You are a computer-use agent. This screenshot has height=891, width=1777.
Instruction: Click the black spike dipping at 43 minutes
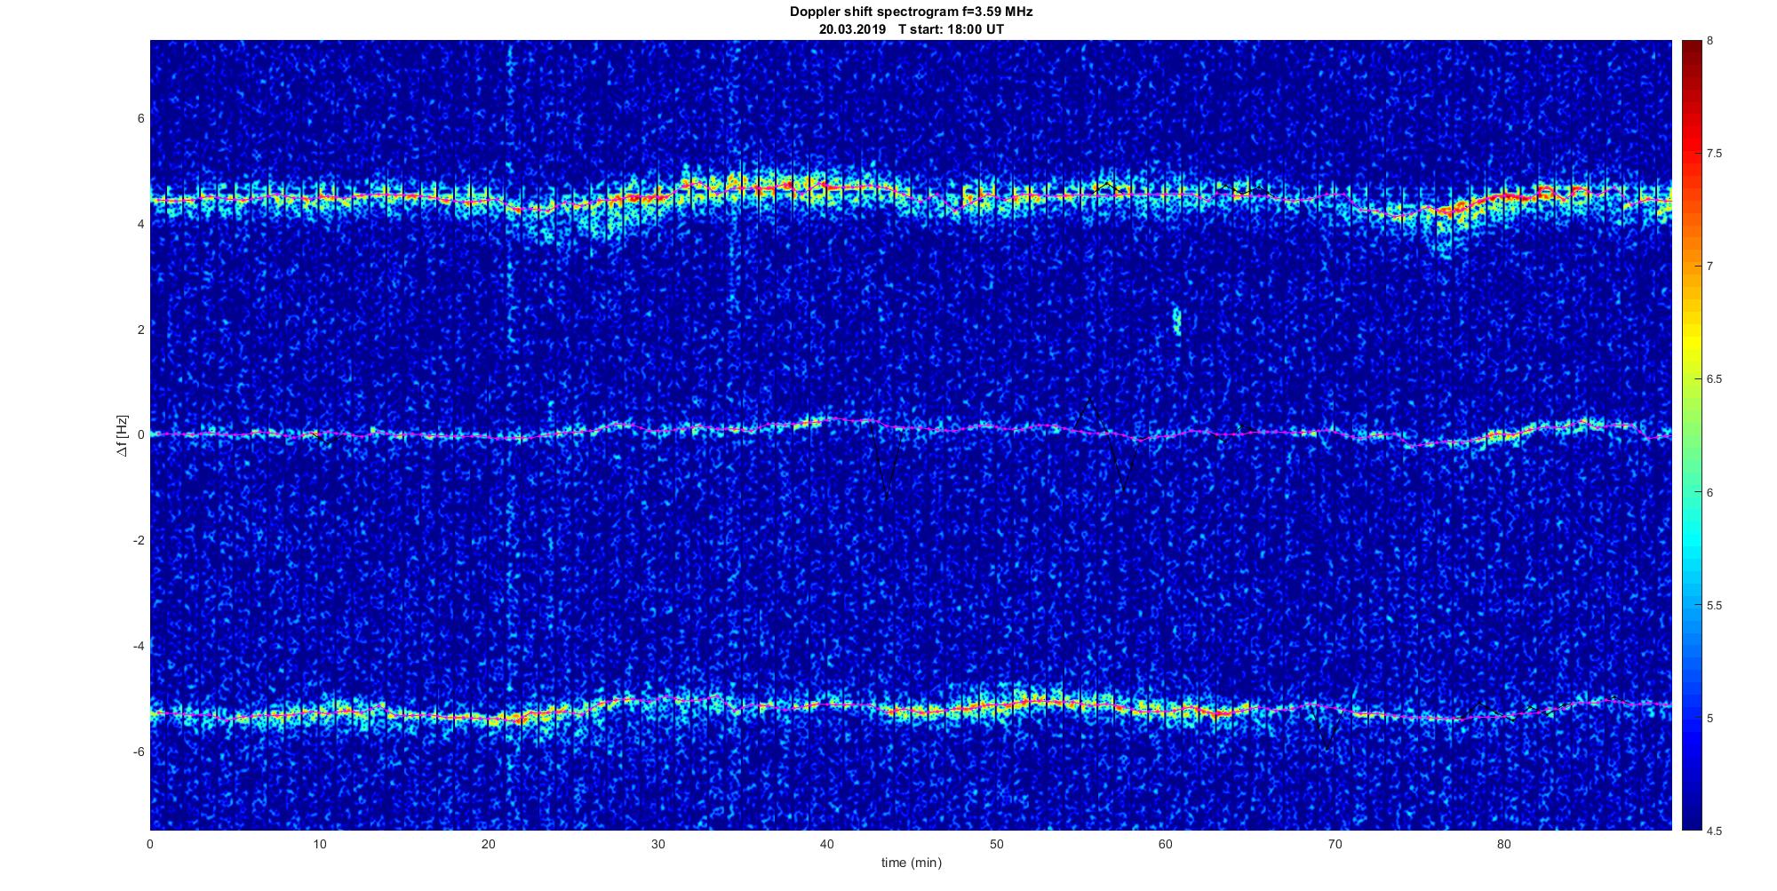point(886,462)
